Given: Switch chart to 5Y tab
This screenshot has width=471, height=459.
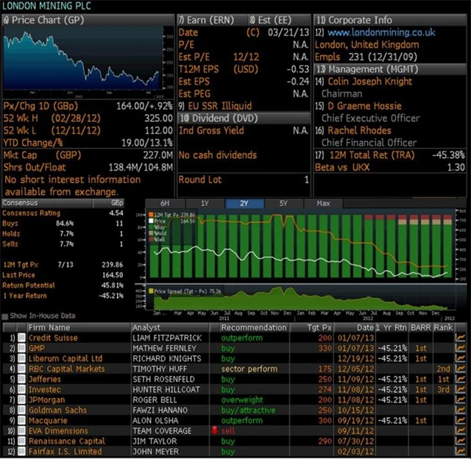Looking at the screenshot, I should pos(284,203).
